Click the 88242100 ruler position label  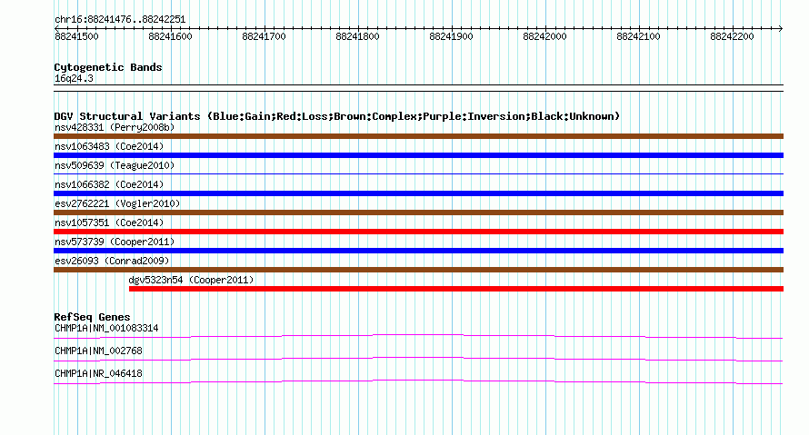click(638, 36)
